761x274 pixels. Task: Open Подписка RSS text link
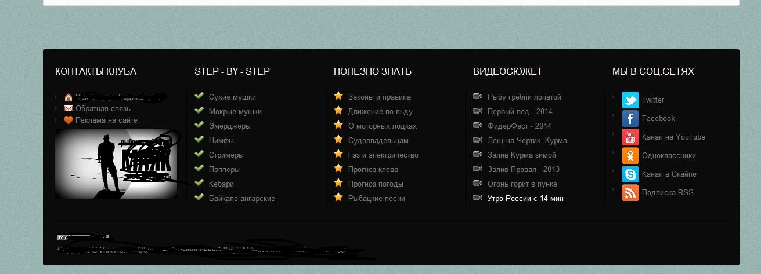click(668, 193)
